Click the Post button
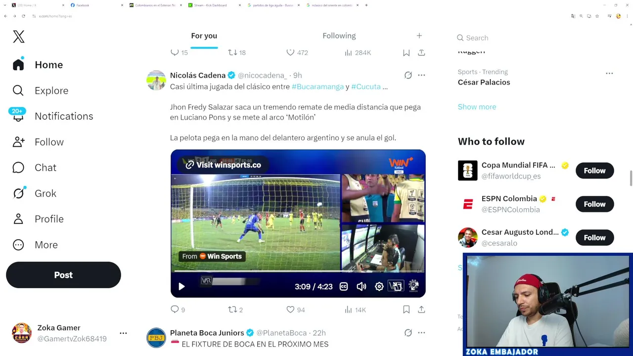Screen dimensions: 633x356 click(x=63, y=275)
